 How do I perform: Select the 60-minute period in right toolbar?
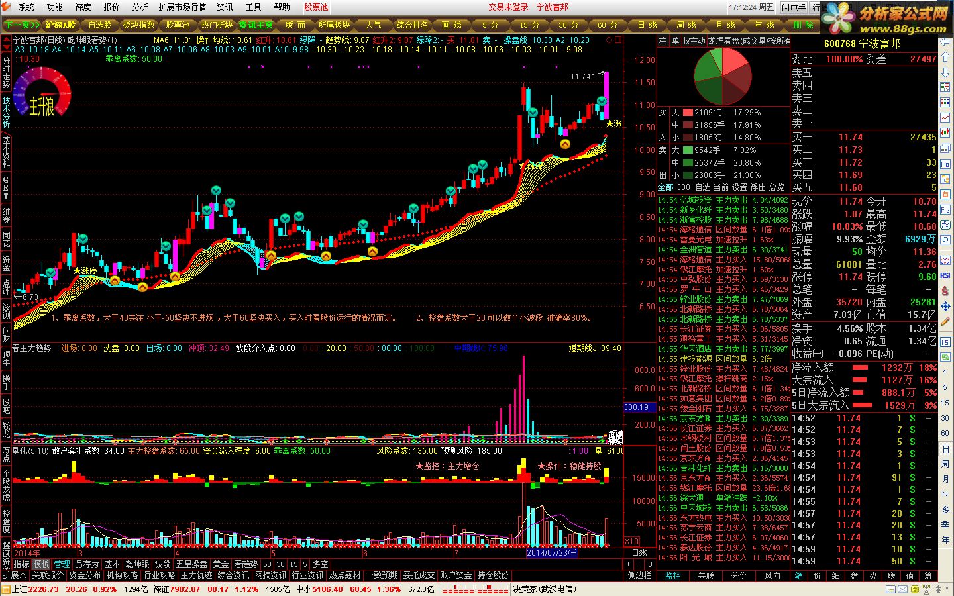[945, 433]
